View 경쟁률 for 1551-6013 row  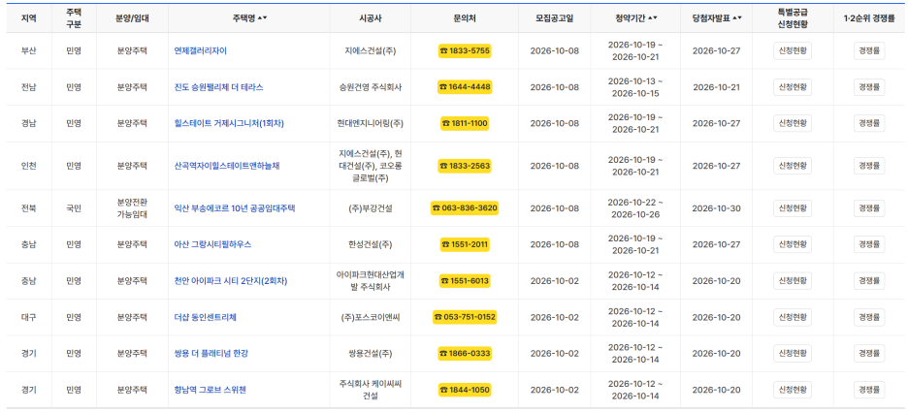point(869,281)
